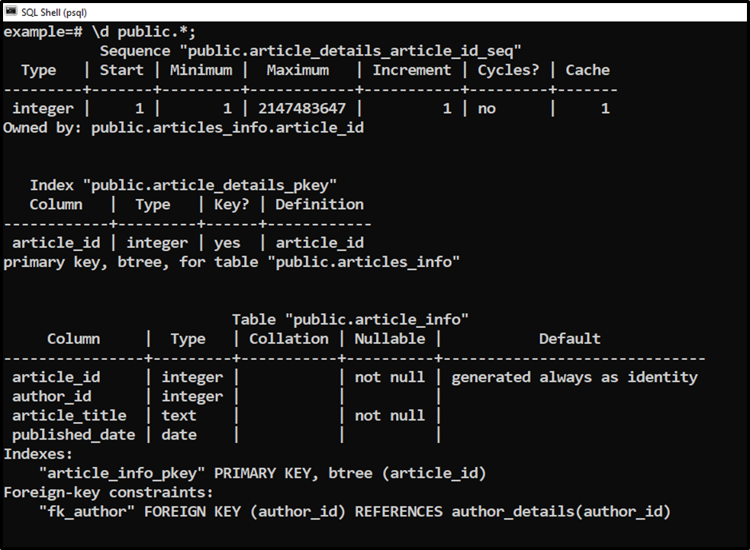
Task: Click the Definition column header
Action: pyautogui.click(x=320, y=204)
